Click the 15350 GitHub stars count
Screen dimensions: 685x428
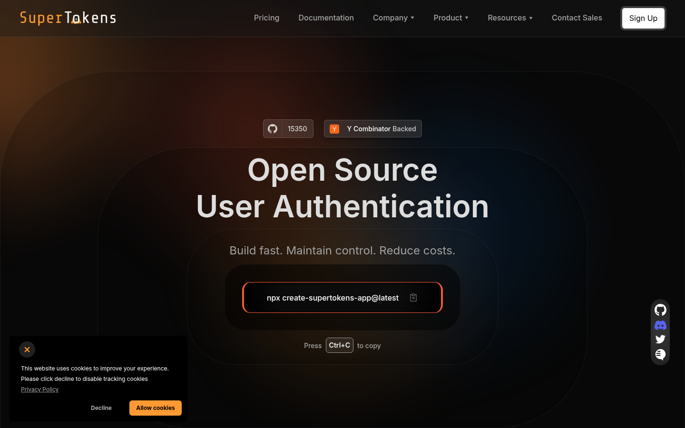coord(297,129)
